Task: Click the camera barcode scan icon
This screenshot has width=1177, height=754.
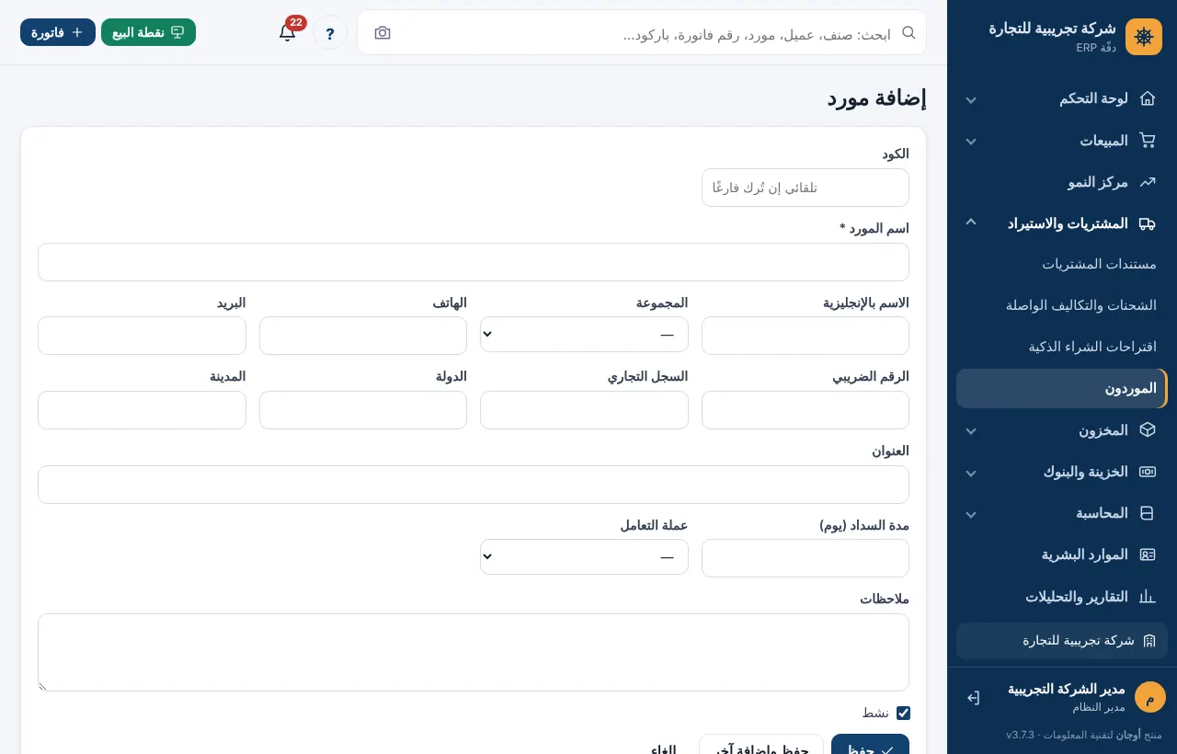Action: point(383,33)
